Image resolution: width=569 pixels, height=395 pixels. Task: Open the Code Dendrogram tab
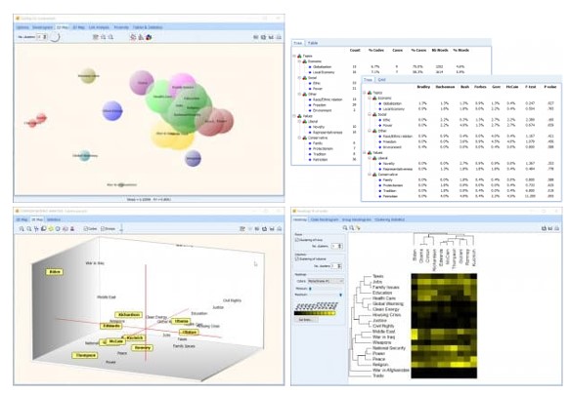coord(325,219)
